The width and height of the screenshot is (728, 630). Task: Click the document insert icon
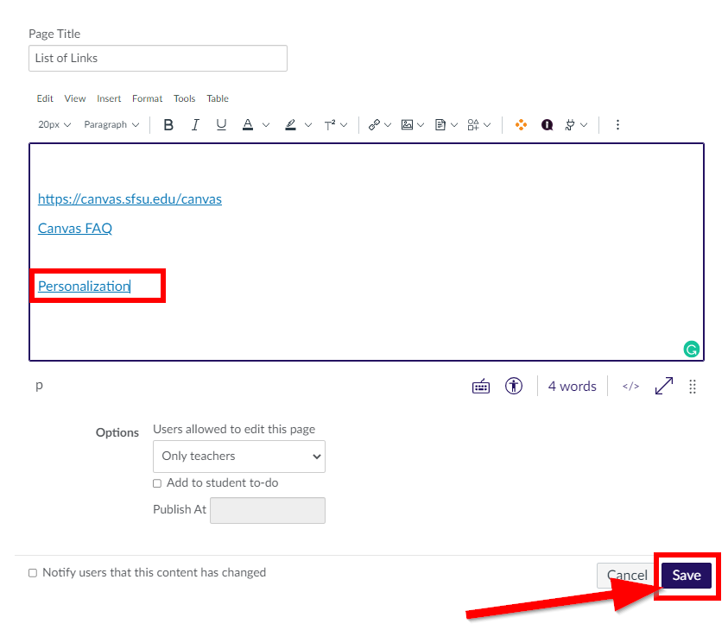coord(440,125)
